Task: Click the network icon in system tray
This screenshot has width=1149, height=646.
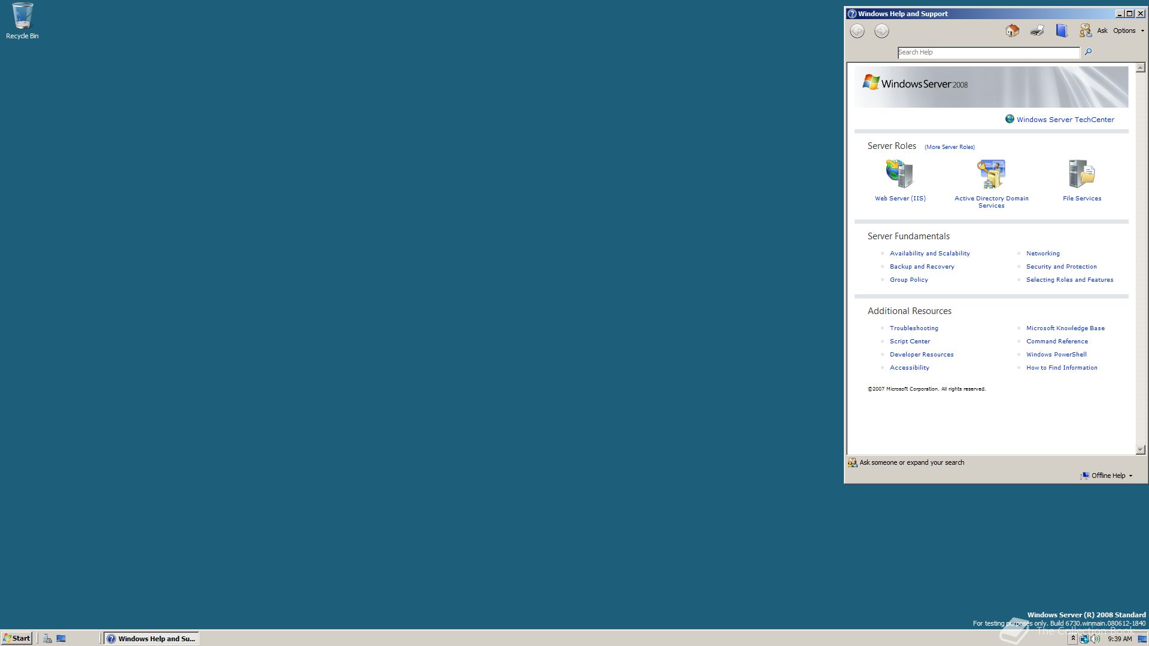Action: 1084,639
